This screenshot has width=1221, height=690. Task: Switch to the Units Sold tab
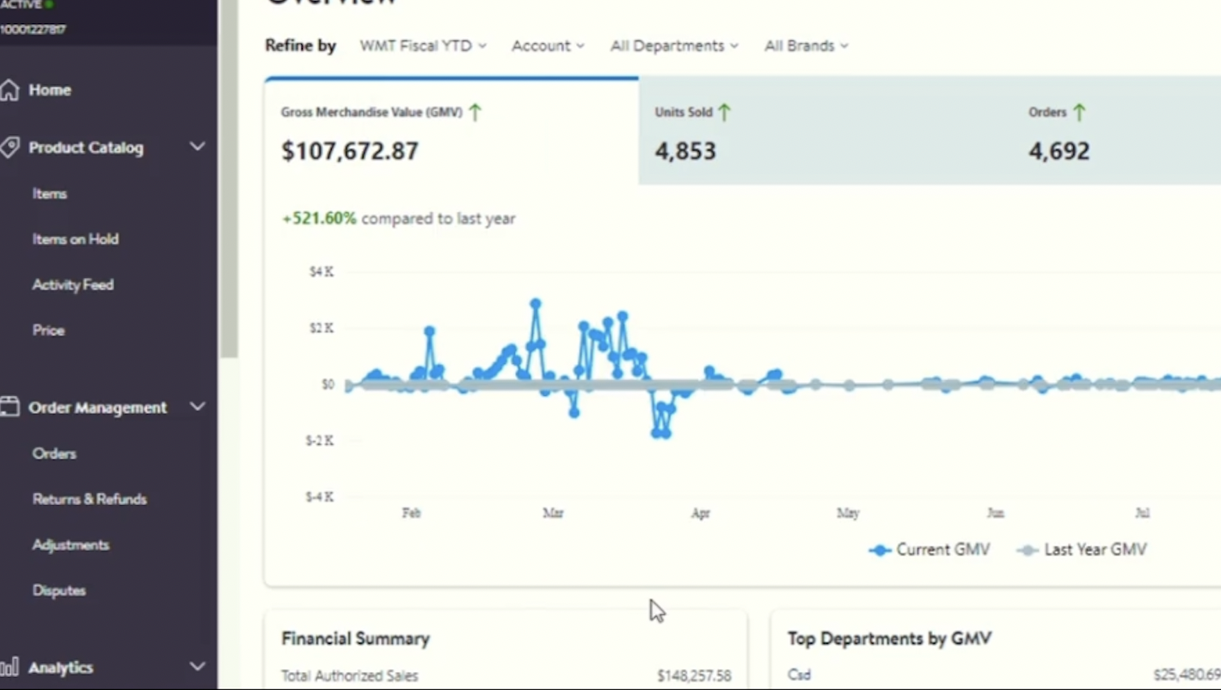point(825,131)
